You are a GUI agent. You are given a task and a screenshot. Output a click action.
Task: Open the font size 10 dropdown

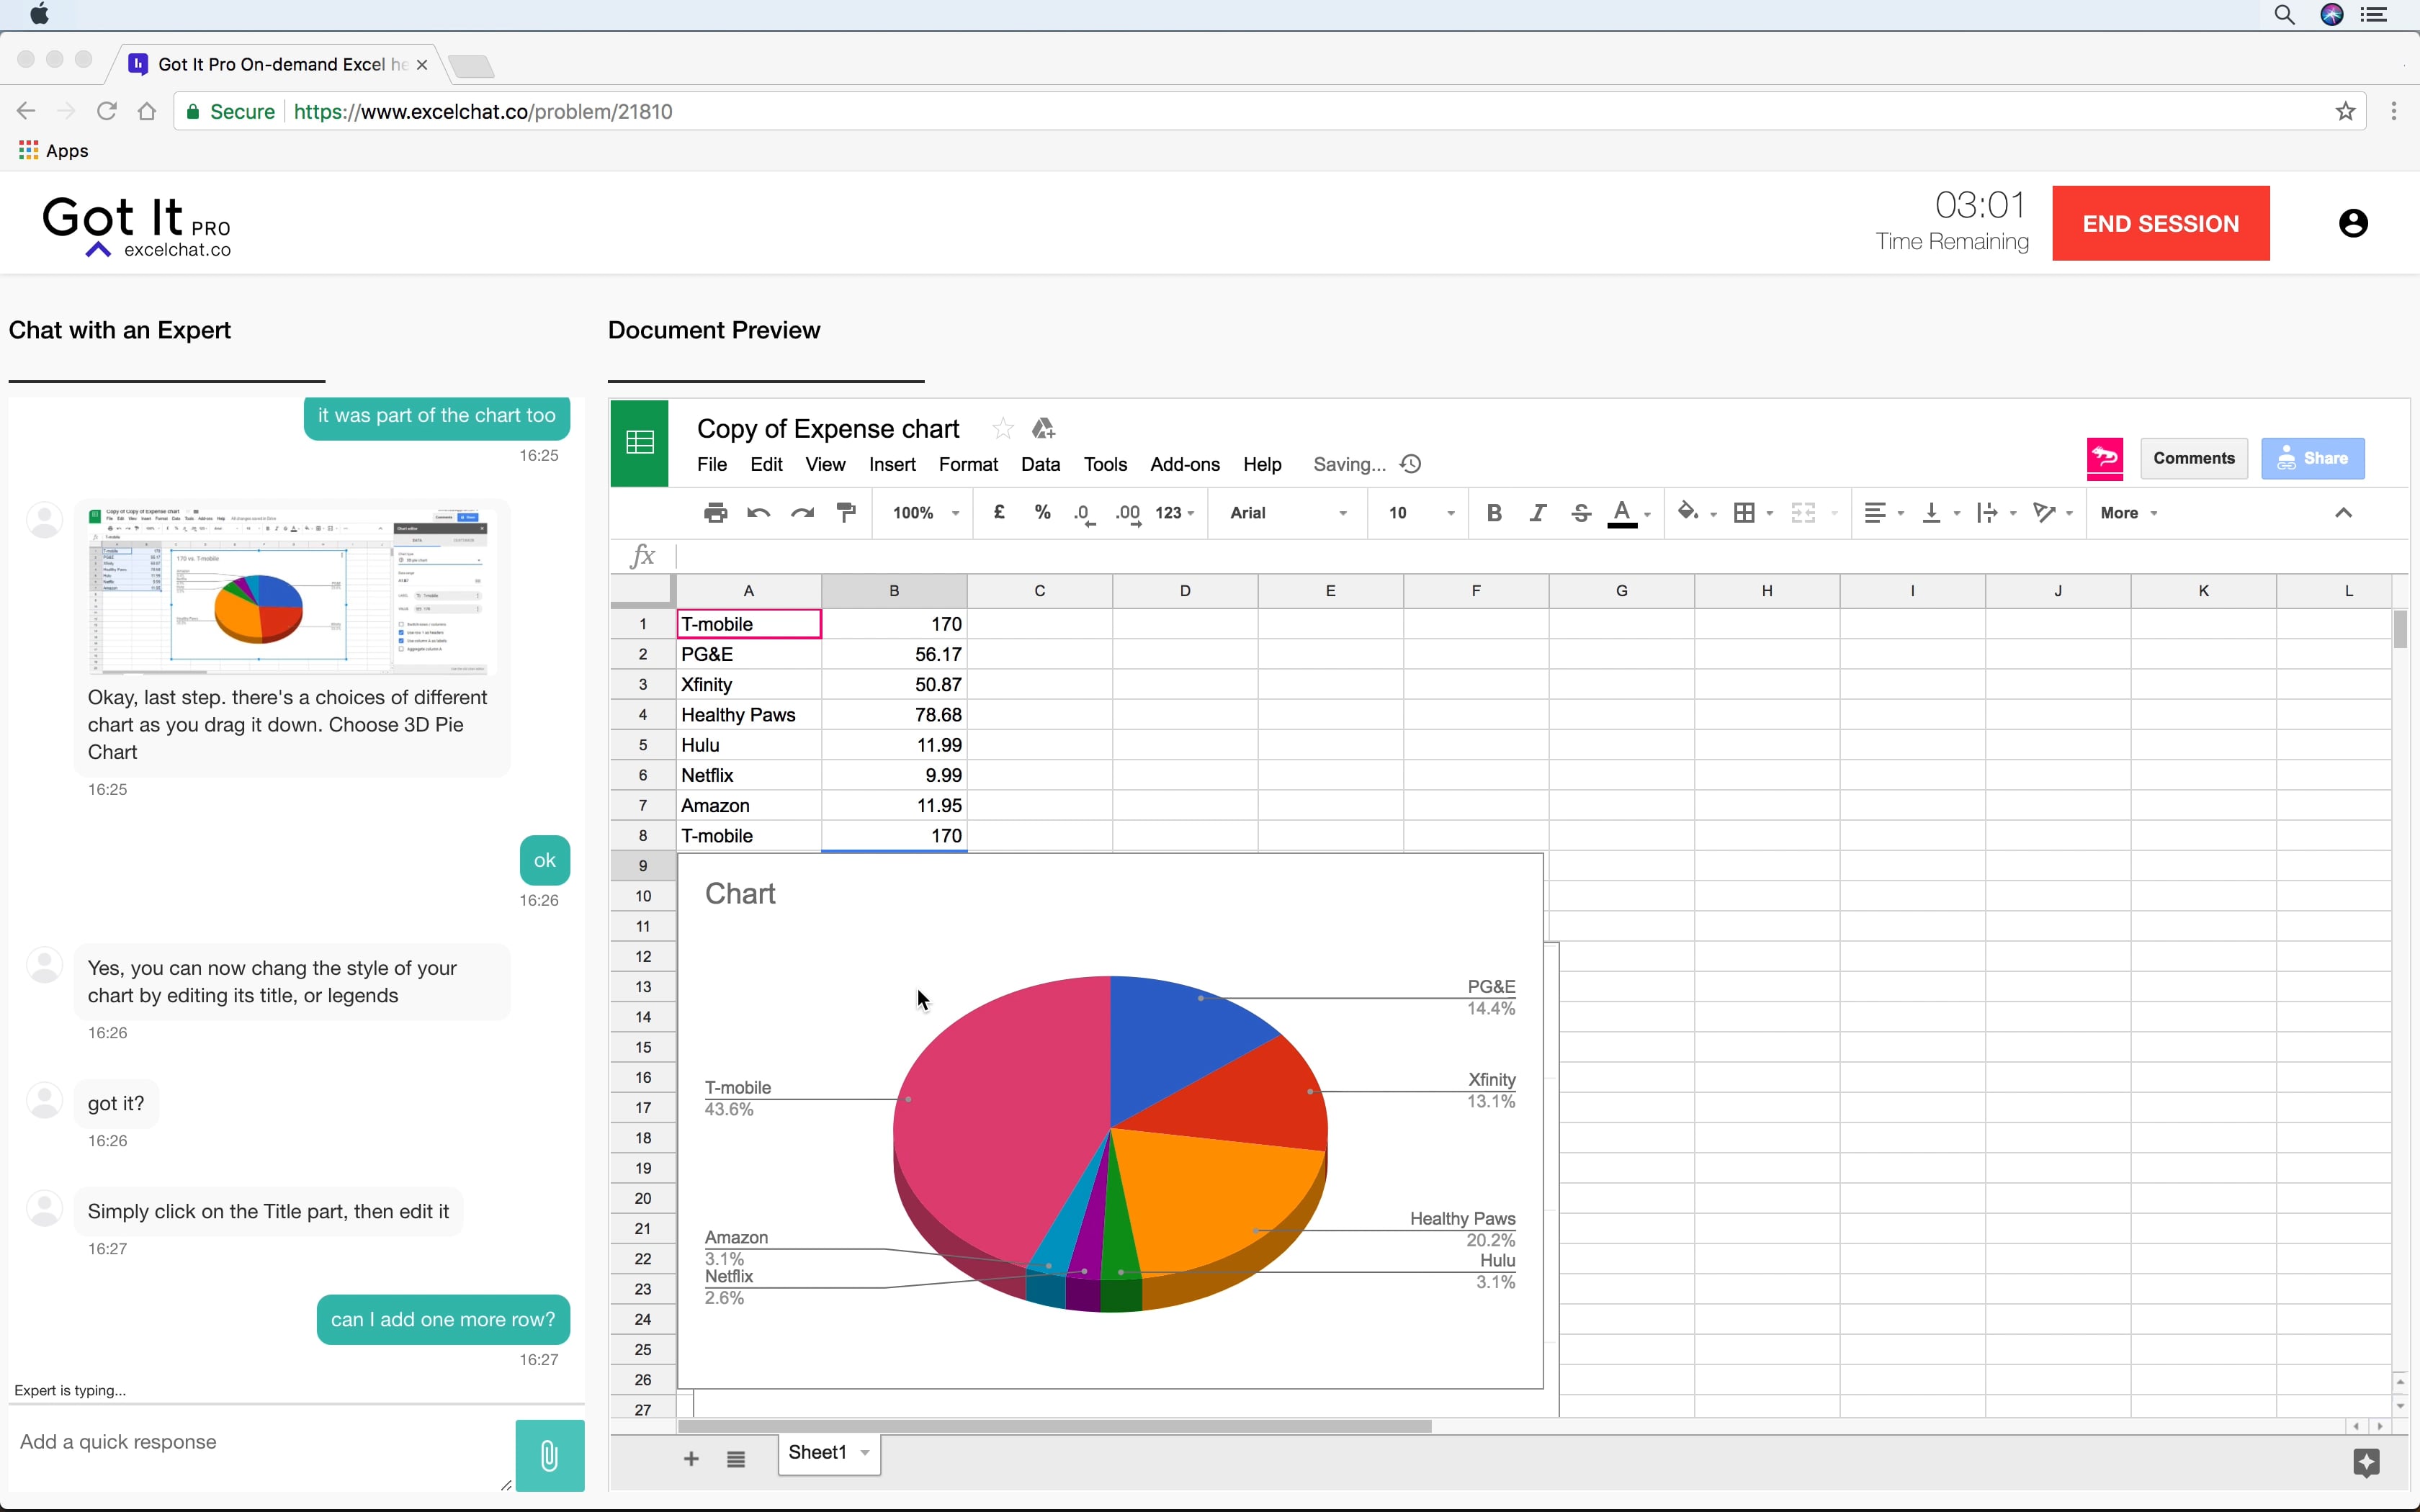point(1421,513)
